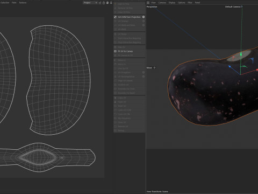Open the viewport Cameras menu
258x194 pixels.
point(162,3)
